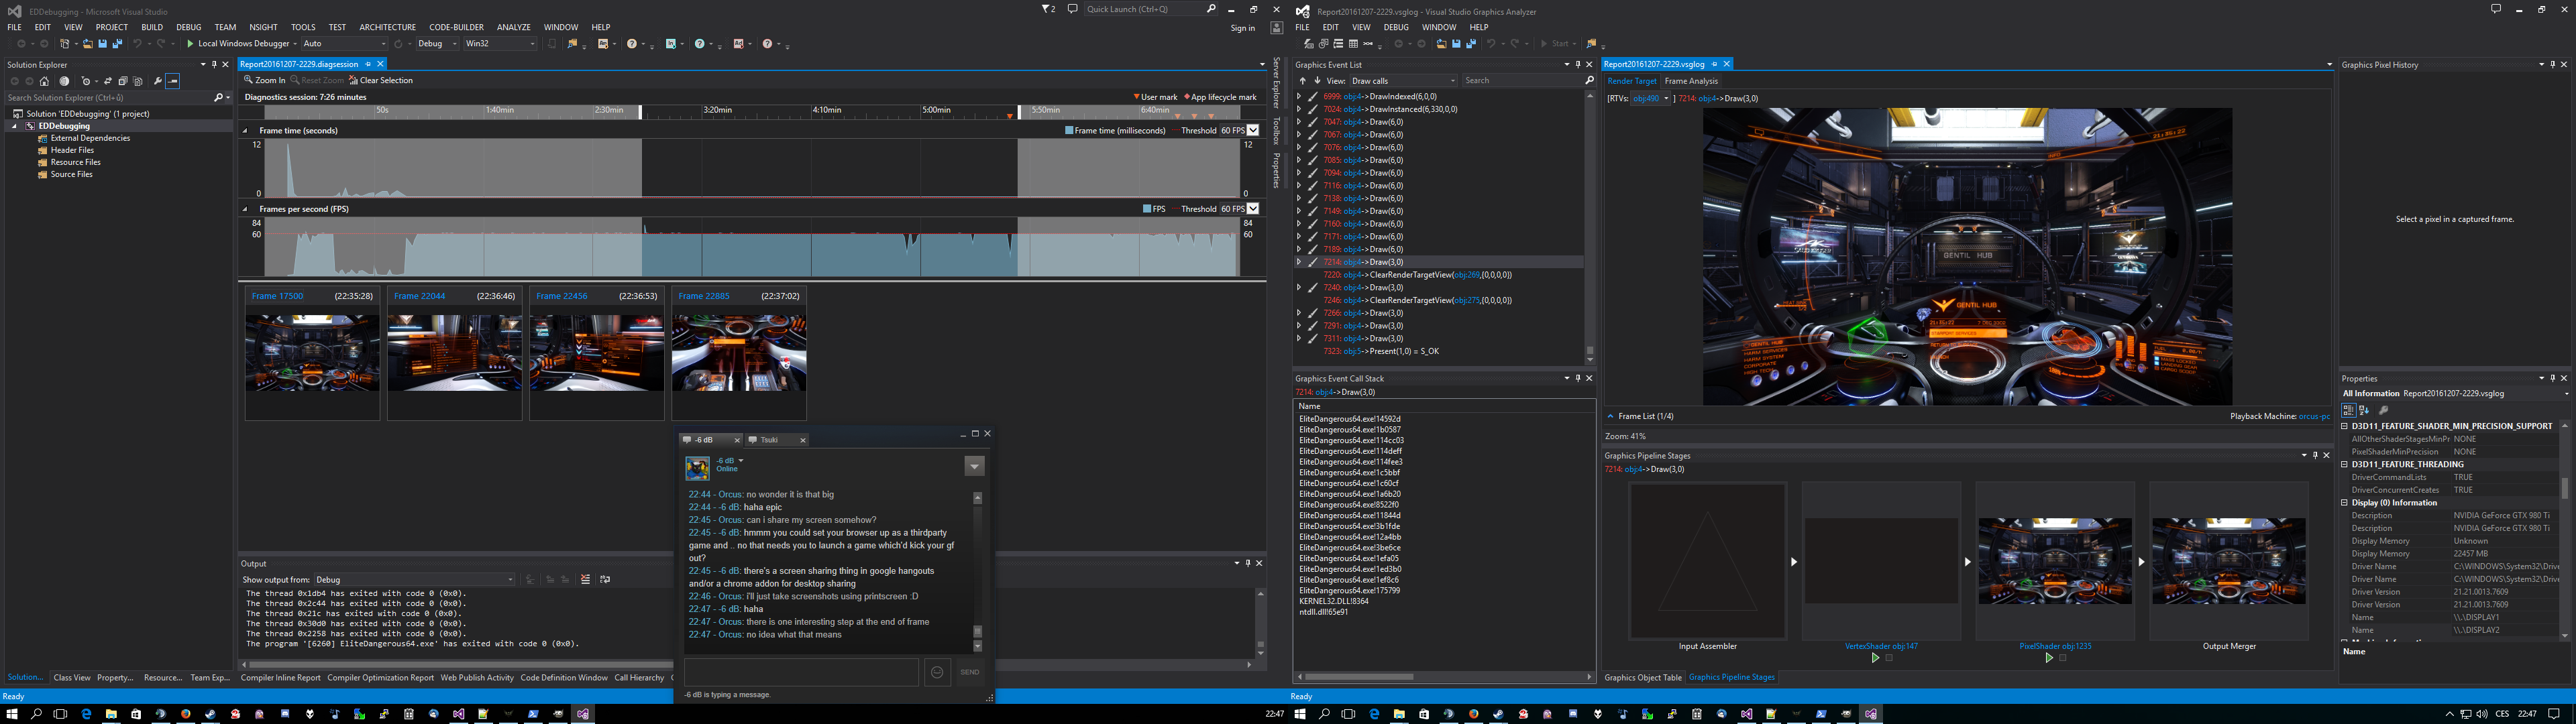
Task: Collapse EDDebugging project node
Action: click(15, 126)
